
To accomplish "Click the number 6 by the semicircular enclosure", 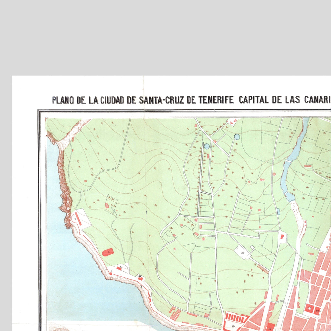I will click(121, 267).
